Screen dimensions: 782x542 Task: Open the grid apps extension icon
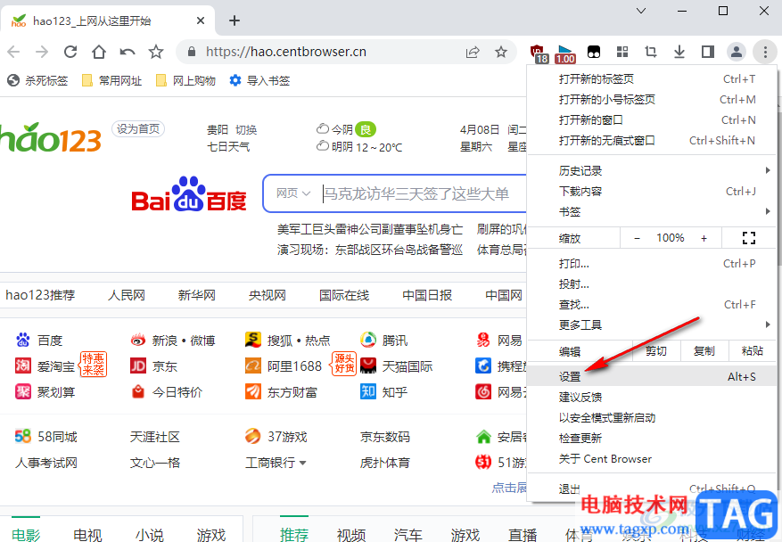tap(621, 52)
